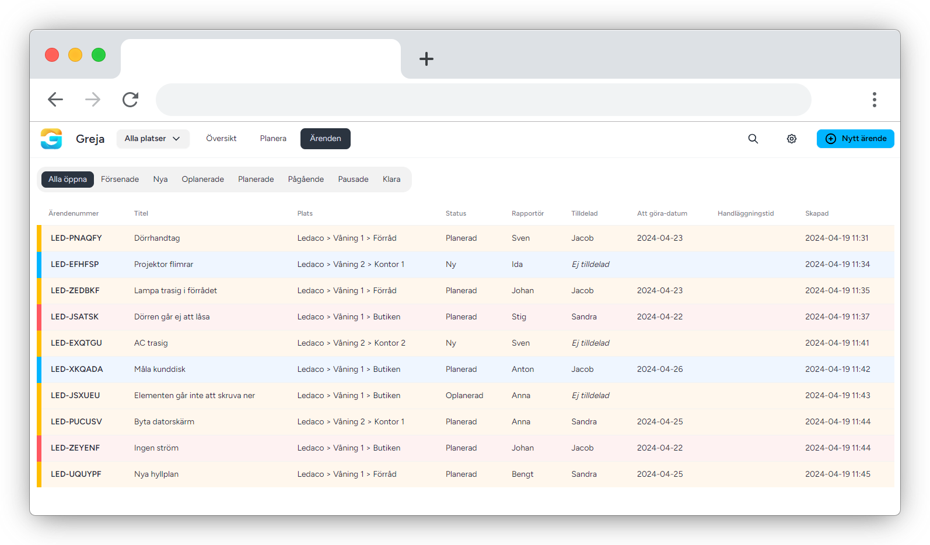Open case LED-ZEDBKF
Viewport: 930px width, 545px height.
click(75, 290)
